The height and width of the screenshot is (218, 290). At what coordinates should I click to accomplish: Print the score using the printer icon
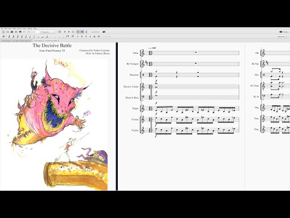click(20, 32)
